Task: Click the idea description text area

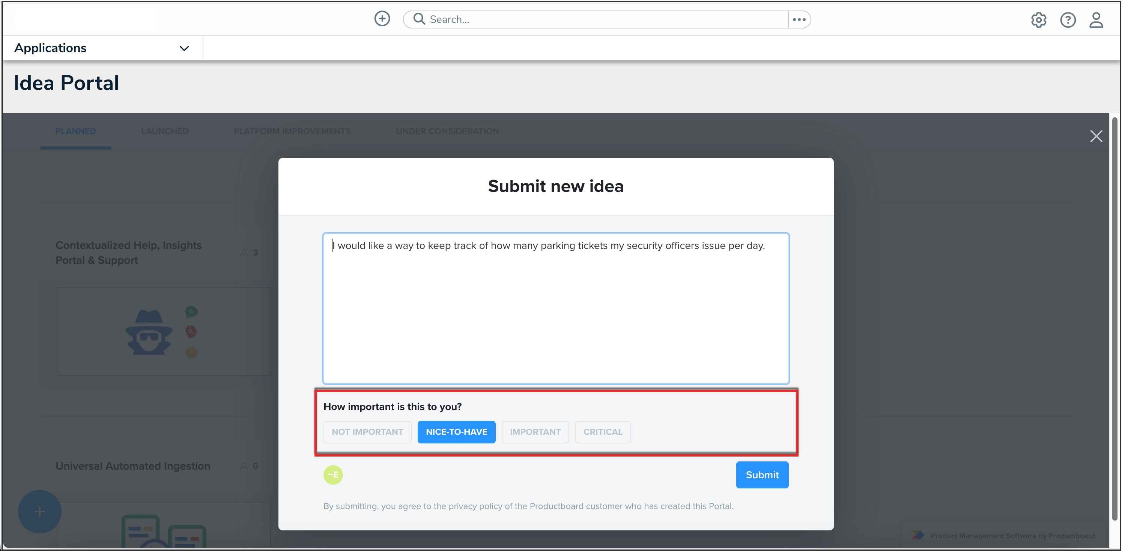Action: 555,309
